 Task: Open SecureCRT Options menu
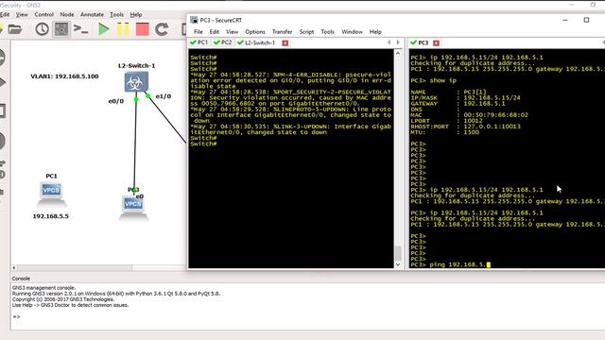(255, 31)
